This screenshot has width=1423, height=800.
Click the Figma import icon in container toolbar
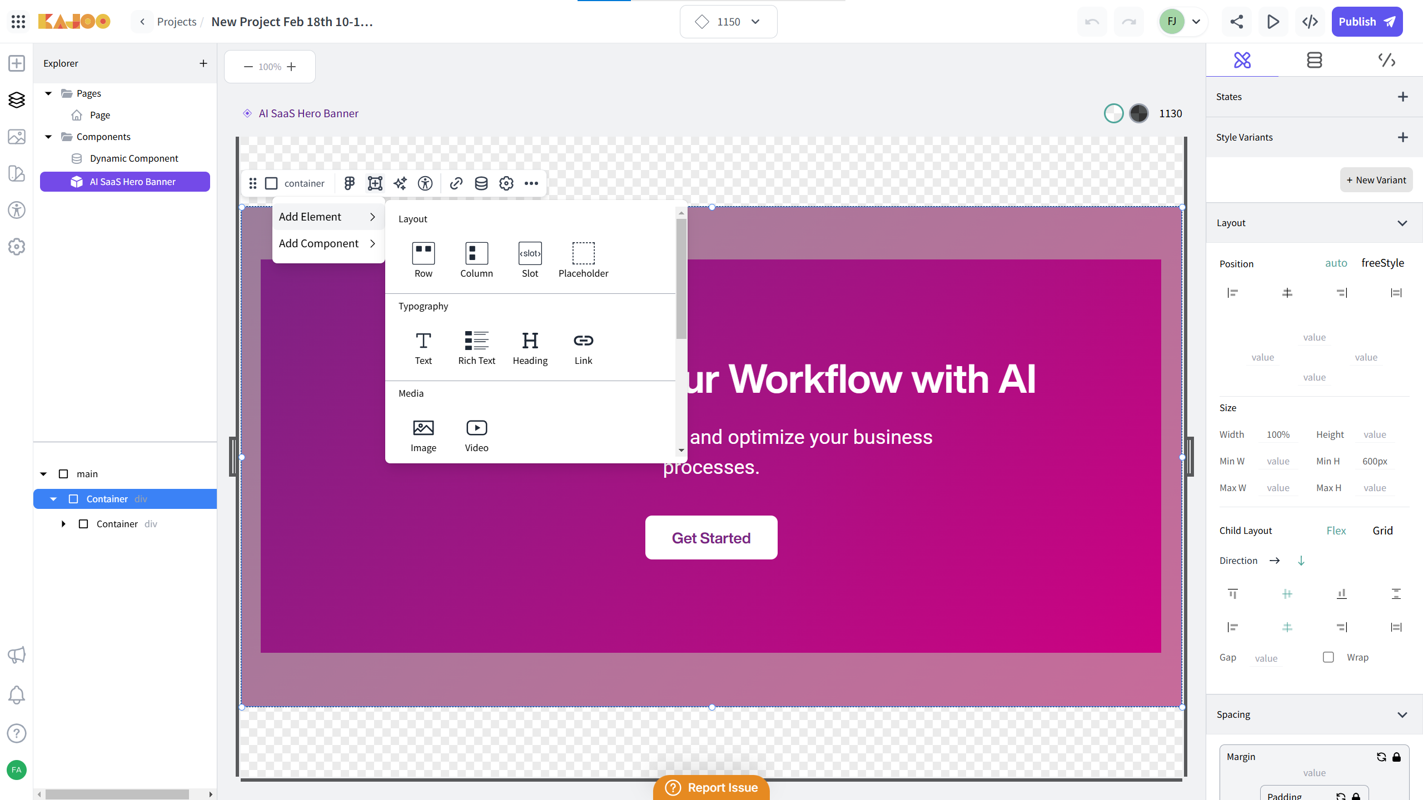pyautogui.click(x=349, y=183)
